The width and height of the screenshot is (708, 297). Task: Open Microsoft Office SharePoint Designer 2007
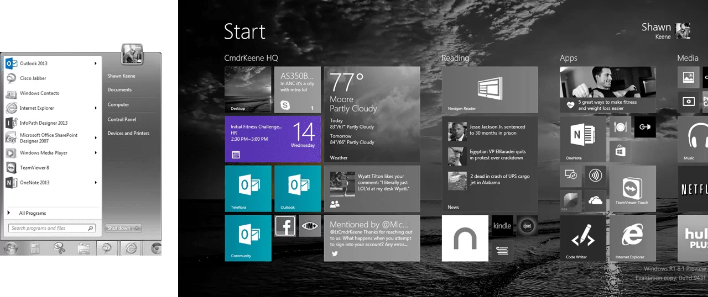pyautogui.click(x=53, y=138)
